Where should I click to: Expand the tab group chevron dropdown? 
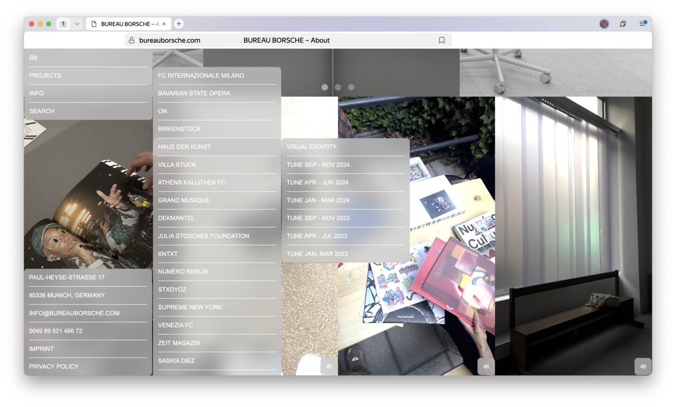tap(77, 24)
